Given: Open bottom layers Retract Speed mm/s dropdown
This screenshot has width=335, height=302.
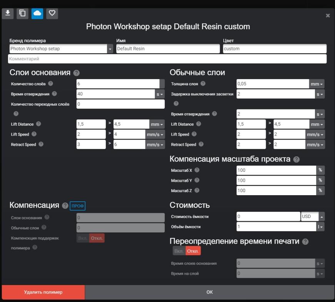Looking at the screenshot, I should [155, 145].
